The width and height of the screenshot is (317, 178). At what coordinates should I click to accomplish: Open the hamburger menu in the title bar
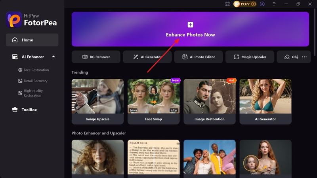point(274,4)
